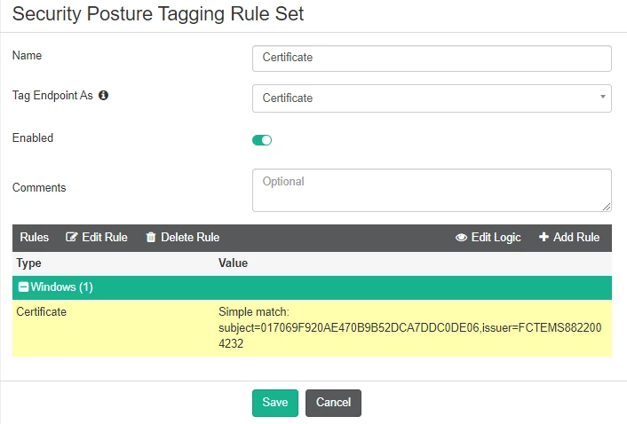Toggle the Enabled switch off
This screenshot has width=627, height=424.
262,140
